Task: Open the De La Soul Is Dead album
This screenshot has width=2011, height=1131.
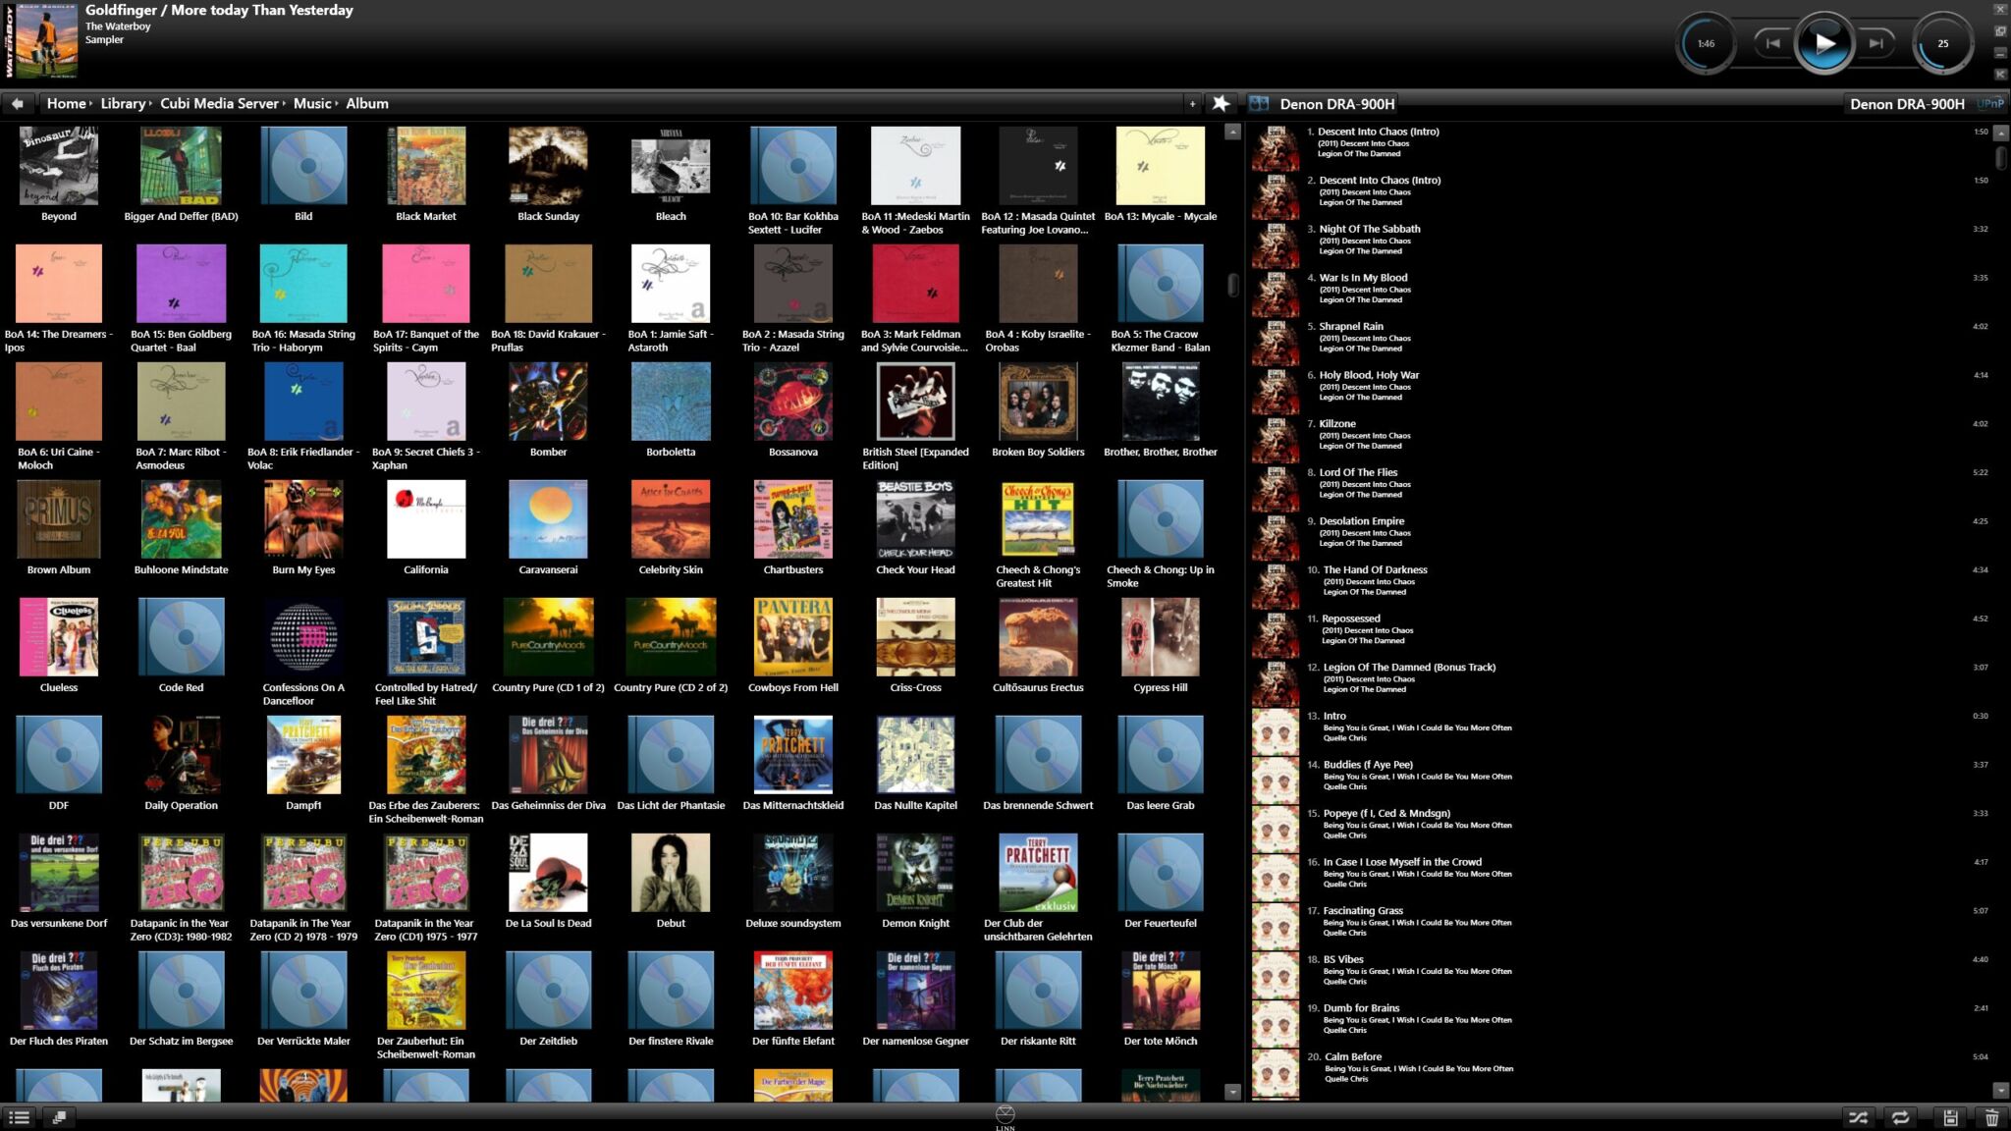Action: click(x=548, y=882)
